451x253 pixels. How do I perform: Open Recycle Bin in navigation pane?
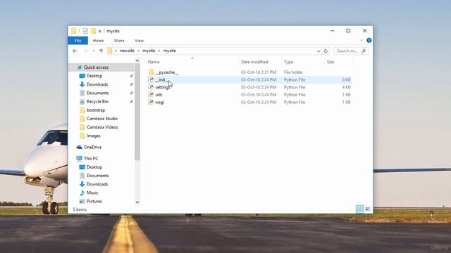pos(97,101)
